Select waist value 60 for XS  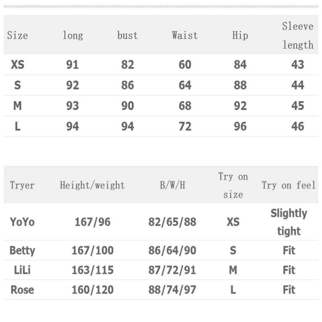pyautogui.click(x=185, y=65)
